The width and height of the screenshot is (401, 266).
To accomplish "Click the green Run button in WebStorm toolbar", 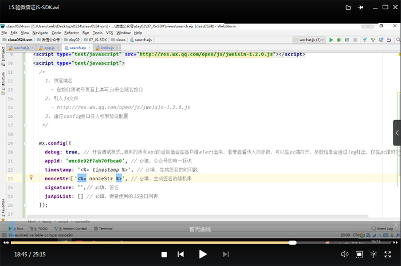I will (x=331, y=40).
